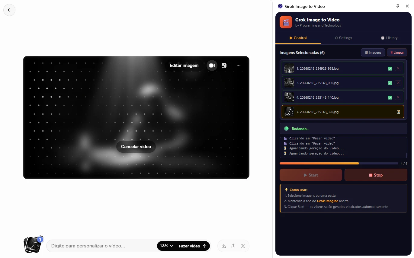Toggle checkbox for 20260218_235148_140.jpg

pos(390,97)
